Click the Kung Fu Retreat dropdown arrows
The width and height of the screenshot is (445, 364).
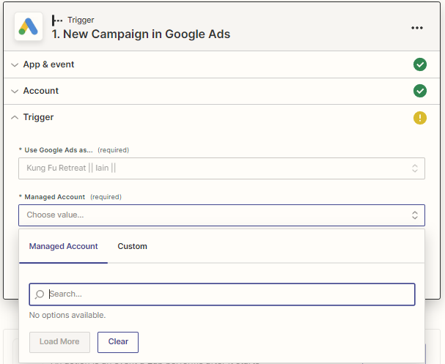[415, 168]
